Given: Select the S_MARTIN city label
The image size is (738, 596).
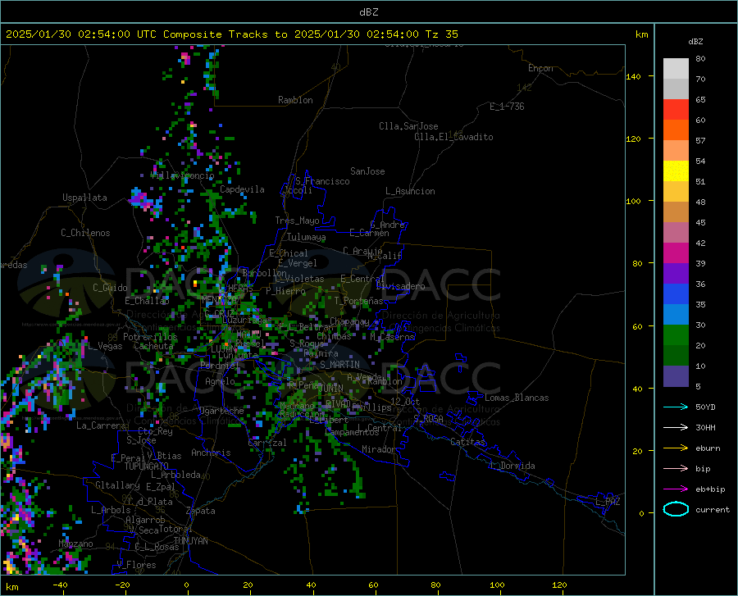Looking at the screenshot, I should coord(339,365).
